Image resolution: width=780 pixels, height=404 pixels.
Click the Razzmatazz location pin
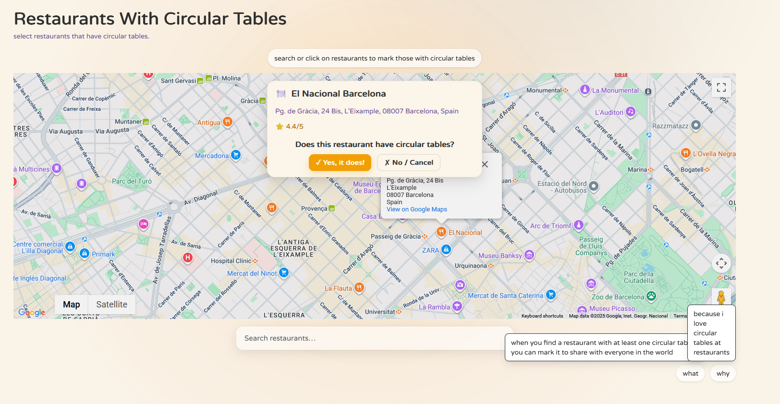[696, 125]
